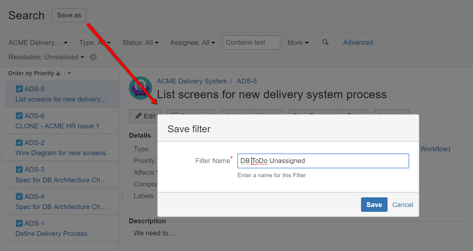Screen dimensions: 473x251
Task: Click the ADS-6 issue type icon
Action: (x=19, y=116)
